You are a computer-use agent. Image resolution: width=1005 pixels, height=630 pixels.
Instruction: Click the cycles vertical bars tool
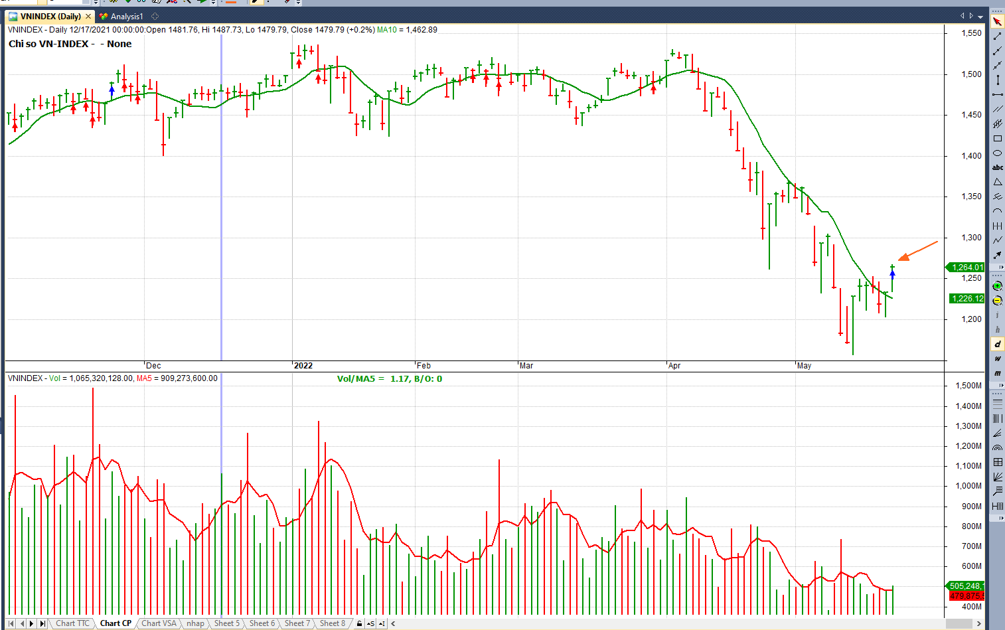[x=997, y=226]
